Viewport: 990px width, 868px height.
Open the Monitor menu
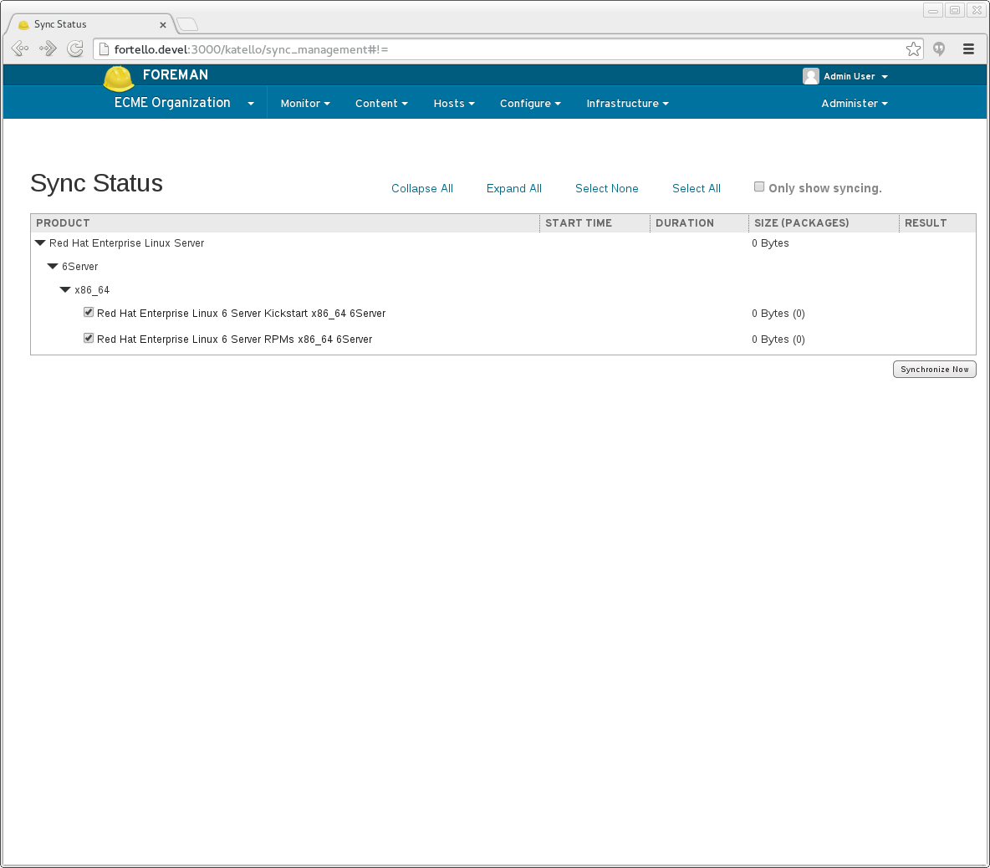305,104
